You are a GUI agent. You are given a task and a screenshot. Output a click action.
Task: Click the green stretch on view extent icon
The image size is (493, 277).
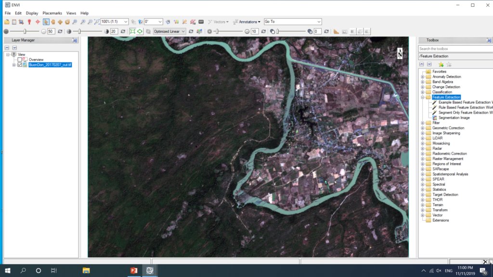132,31
